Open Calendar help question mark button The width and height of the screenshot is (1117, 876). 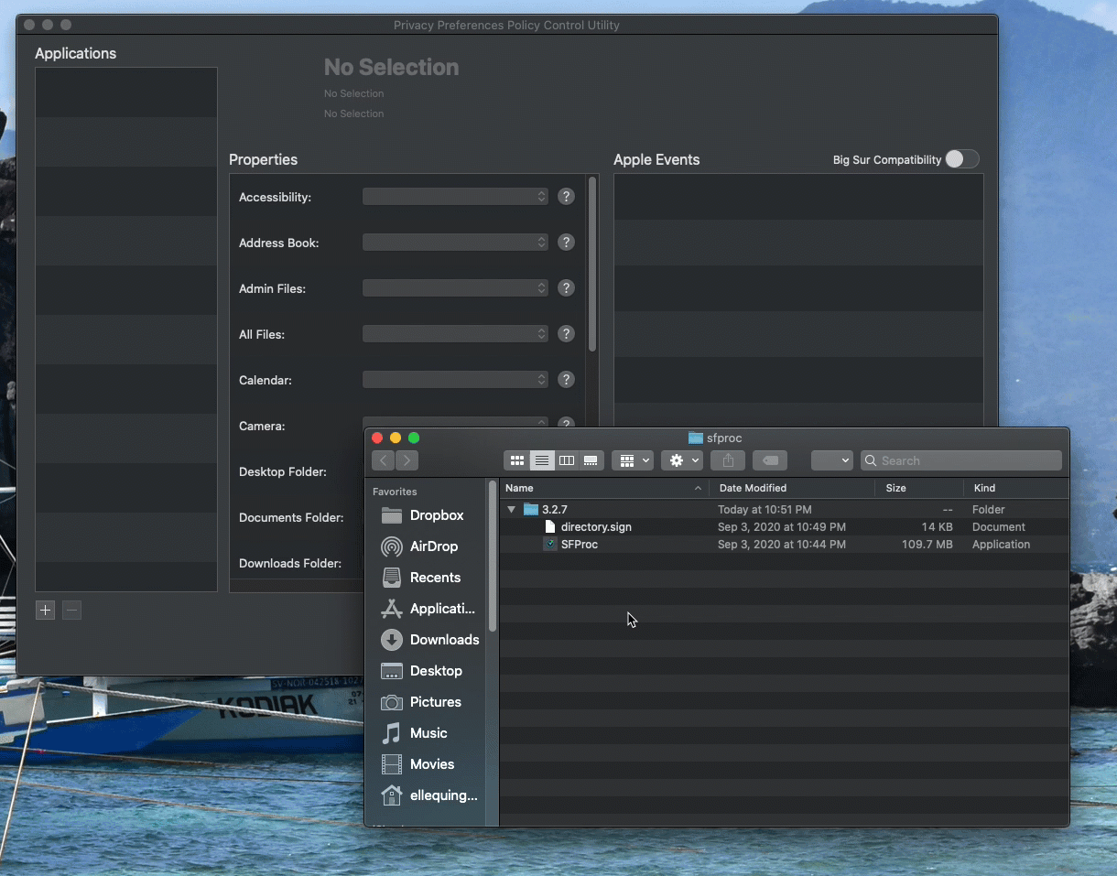pos(567,380)
